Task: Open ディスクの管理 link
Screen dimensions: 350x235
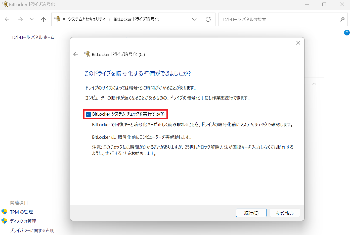Action: click(23, 221)
